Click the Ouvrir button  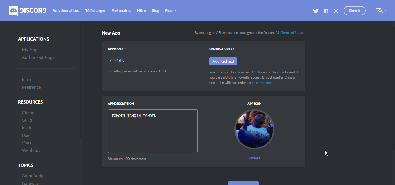[355, 11]
